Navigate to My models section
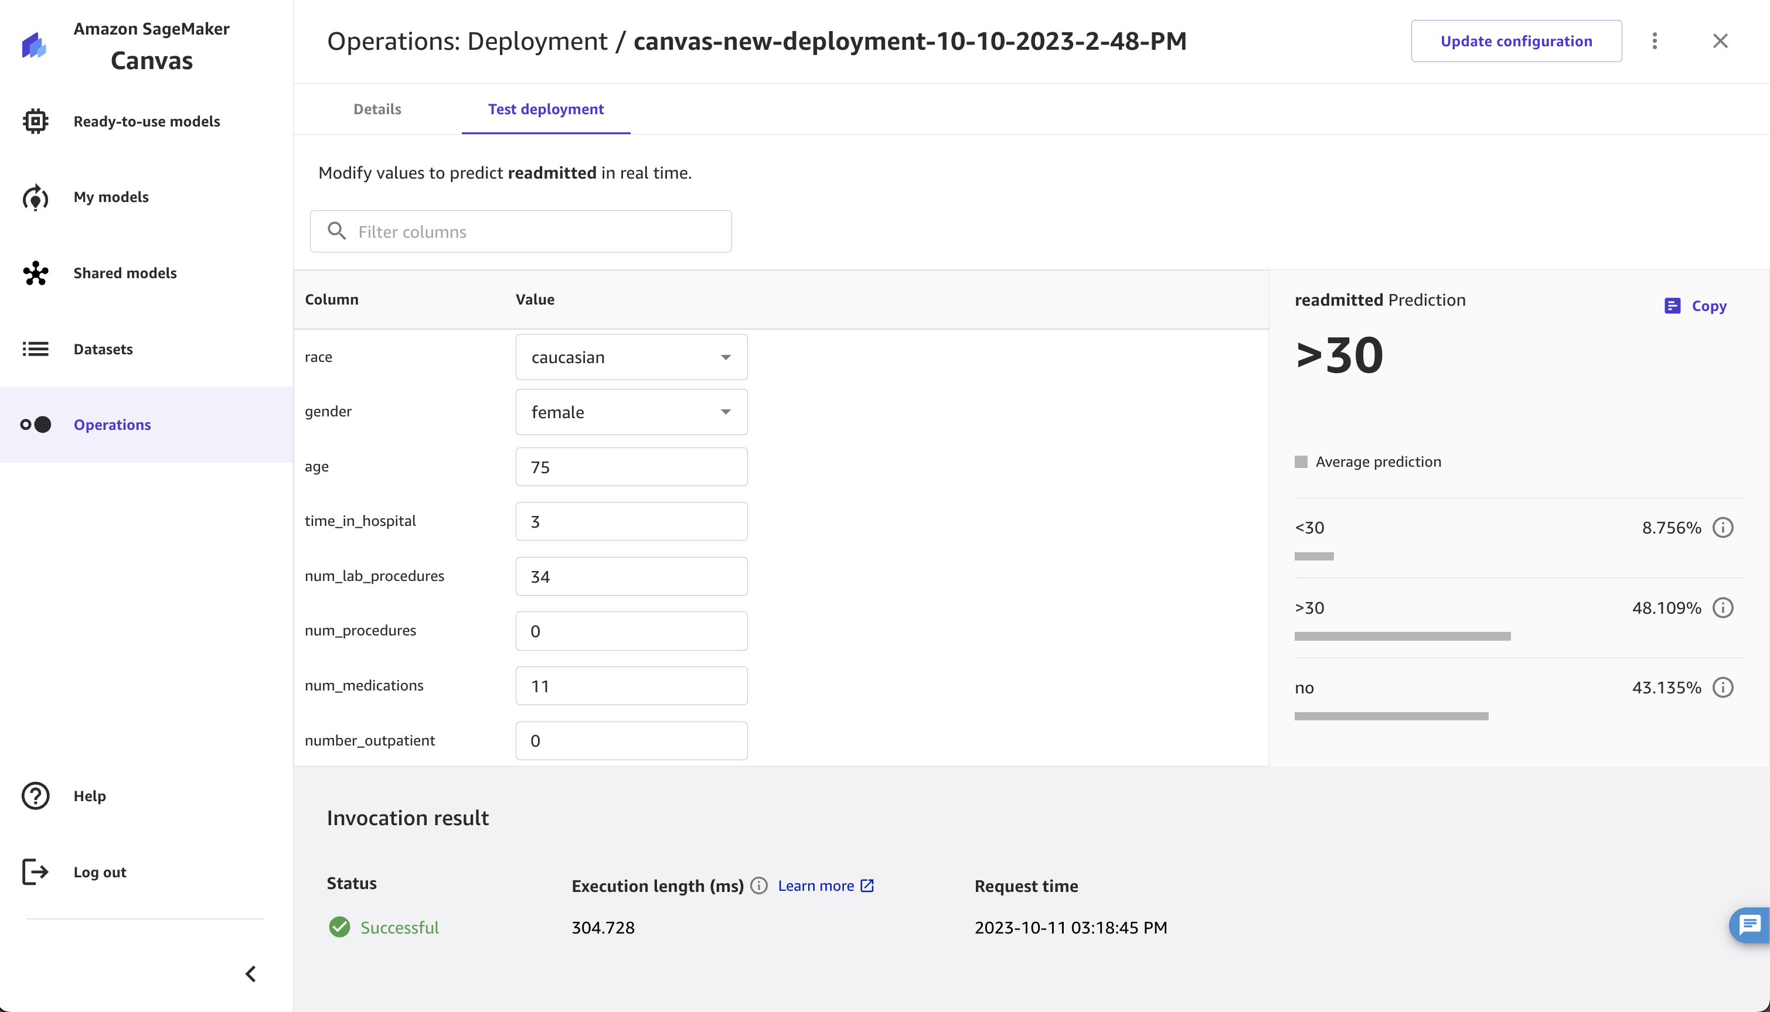 [x=112, y=197]
